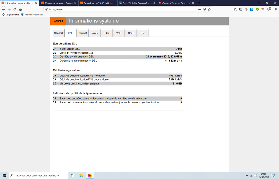
Task: Open page actions three-dot menu
Action: (199, 9)
